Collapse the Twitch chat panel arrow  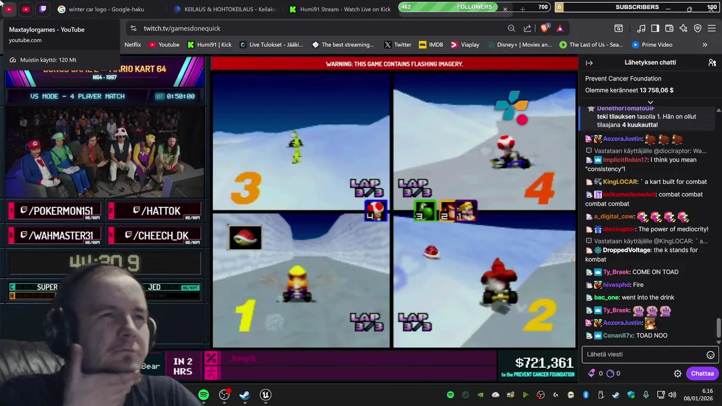[x=589, y=63]
